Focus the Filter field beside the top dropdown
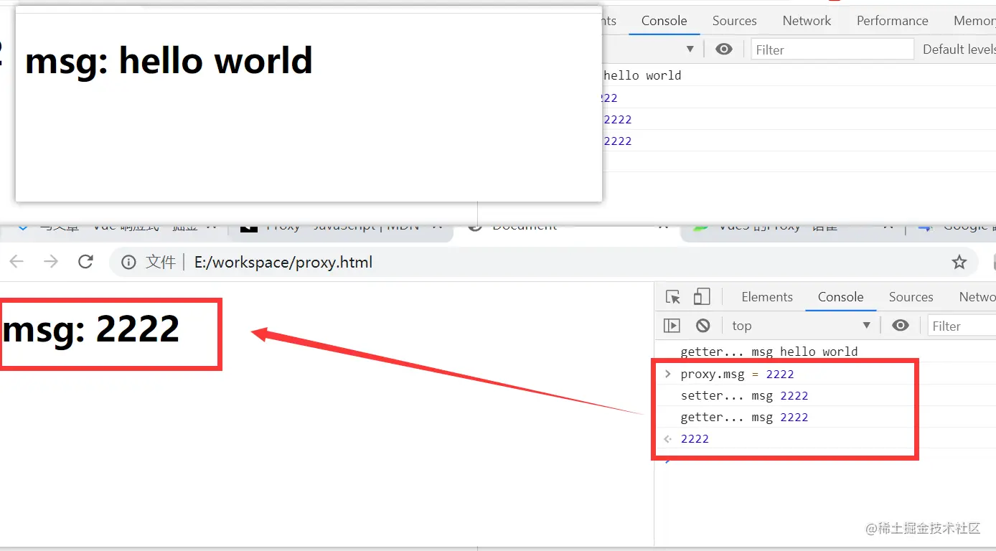This screenshot has width=996, height=551. point(962,326)
